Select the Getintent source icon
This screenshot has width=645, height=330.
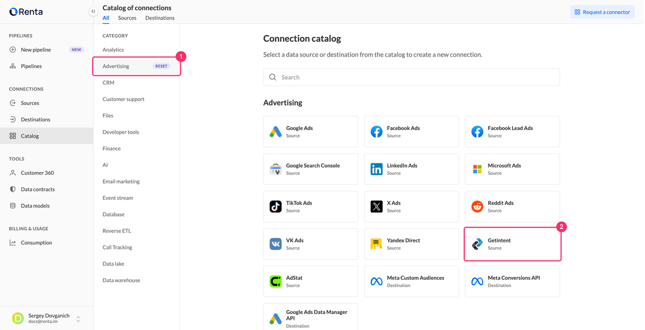(477, 243)
